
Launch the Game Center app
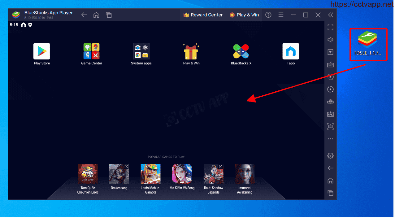coord(91,51)
